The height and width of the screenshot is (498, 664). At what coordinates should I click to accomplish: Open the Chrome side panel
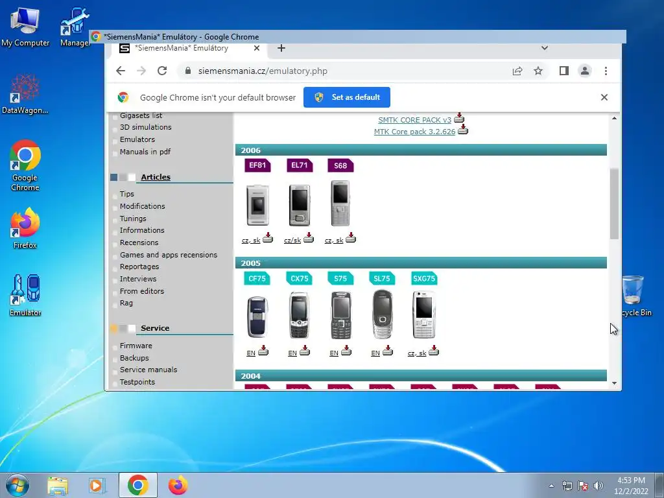click(x=563, y=71)
